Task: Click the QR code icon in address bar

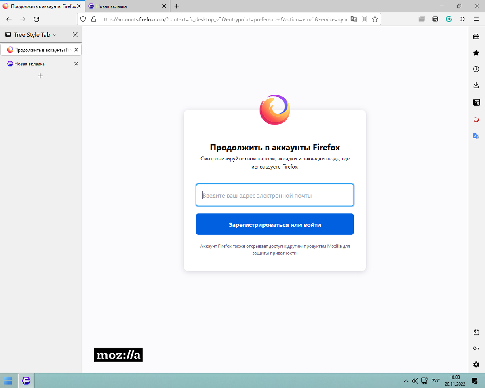Action: click(365, 19)
